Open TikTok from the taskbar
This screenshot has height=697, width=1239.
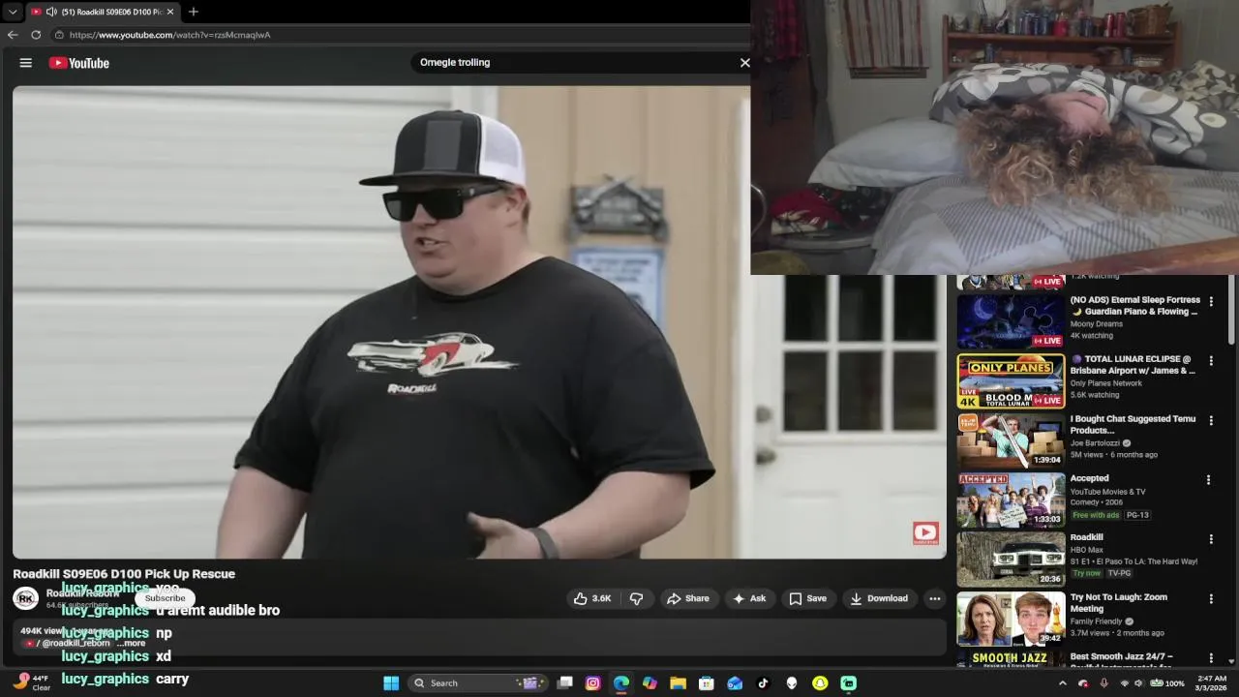(763, 682)
